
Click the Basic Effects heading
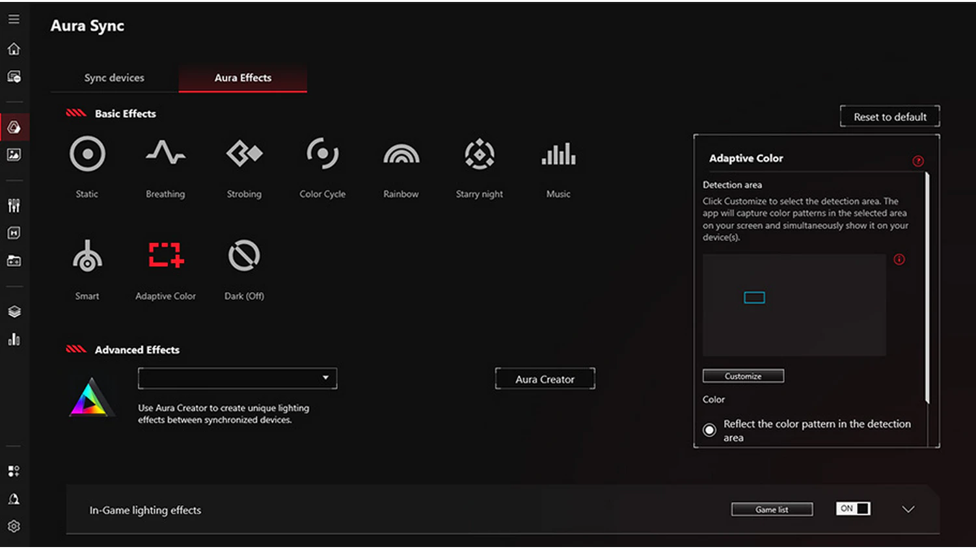(x=126, y=114)
